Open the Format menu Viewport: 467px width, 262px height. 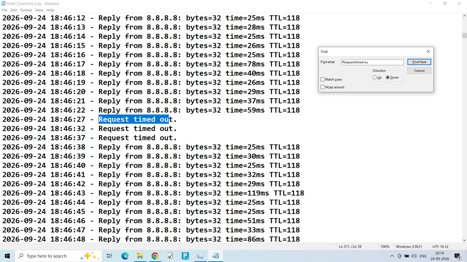[26, 10]
